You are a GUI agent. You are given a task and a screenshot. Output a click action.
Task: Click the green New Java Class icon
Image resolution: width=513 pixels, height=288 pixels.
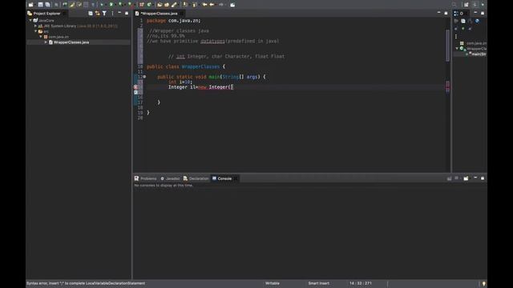150,5
